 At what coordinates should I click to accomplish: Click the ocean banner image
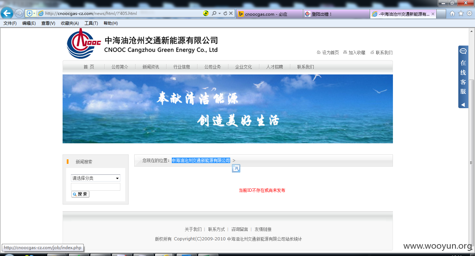228,109
